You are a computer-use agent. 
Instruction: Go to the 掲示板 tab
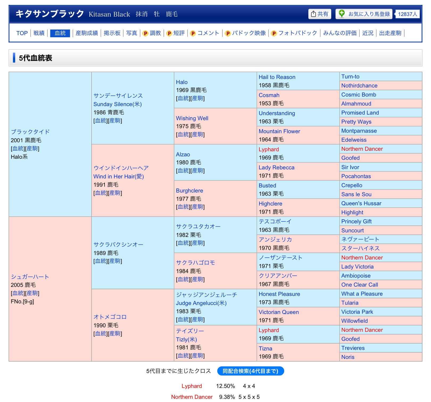click(112, 33)
